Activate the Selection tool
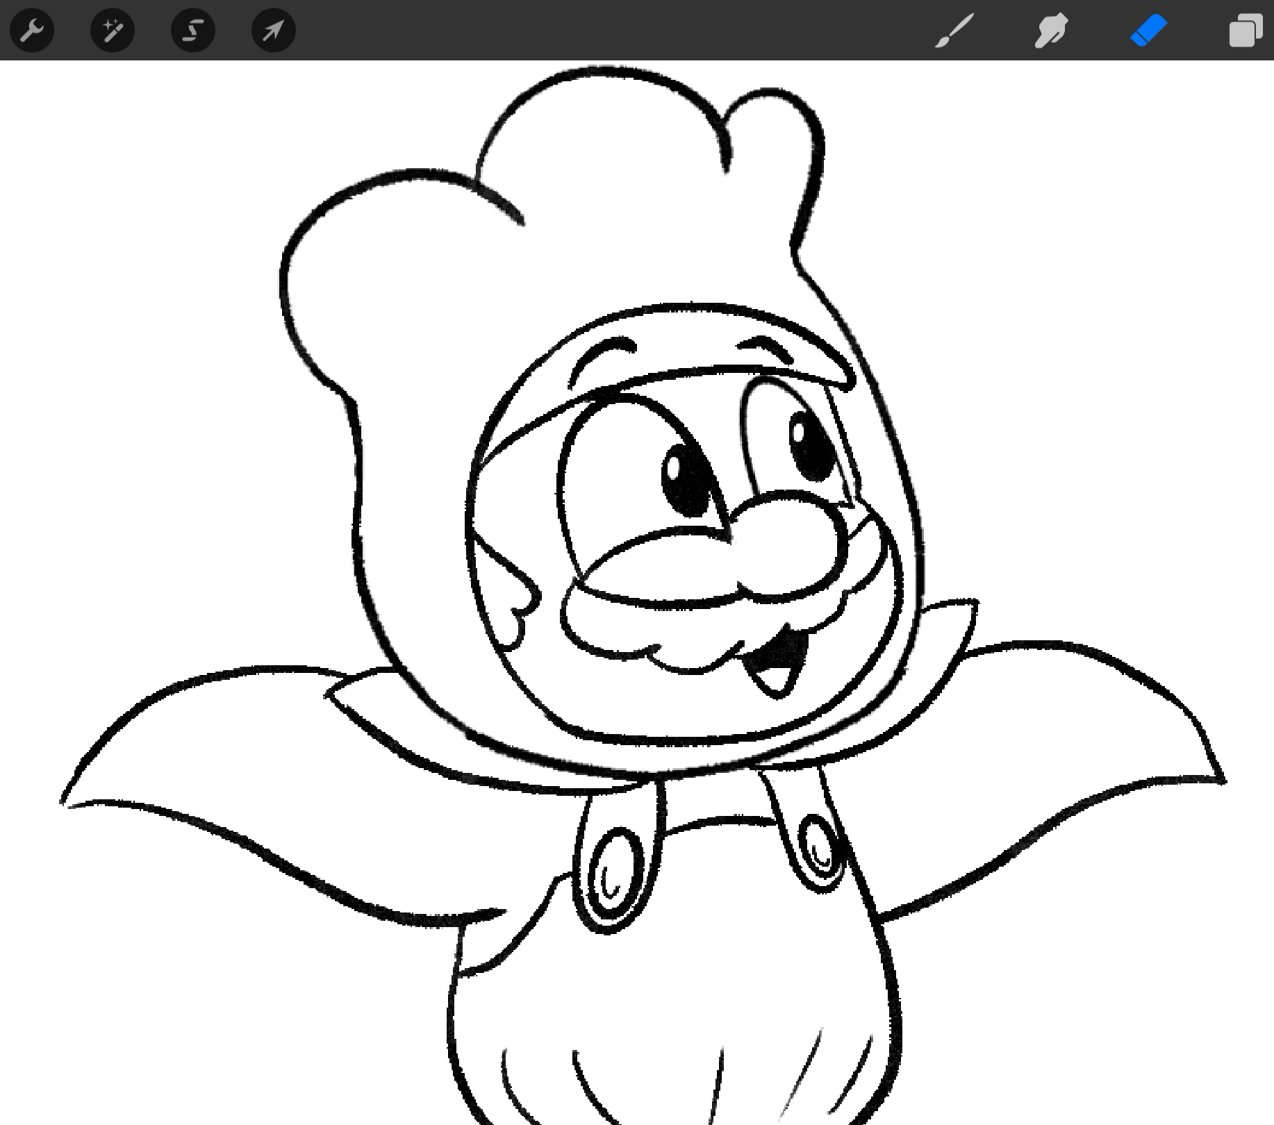The image size is (1274, 1125). pyautogui.click(x=193, y=31)
